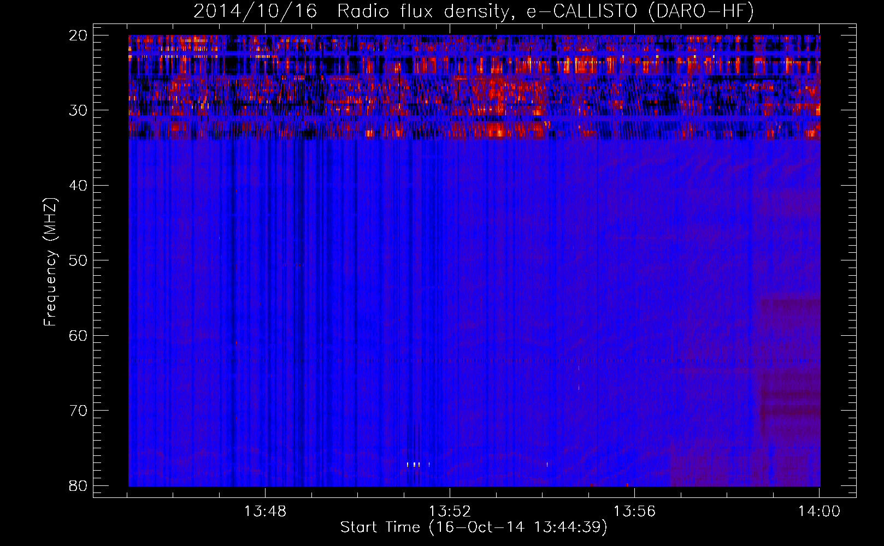
Task: Click the 30 frequency tick label
Action: 79,110
